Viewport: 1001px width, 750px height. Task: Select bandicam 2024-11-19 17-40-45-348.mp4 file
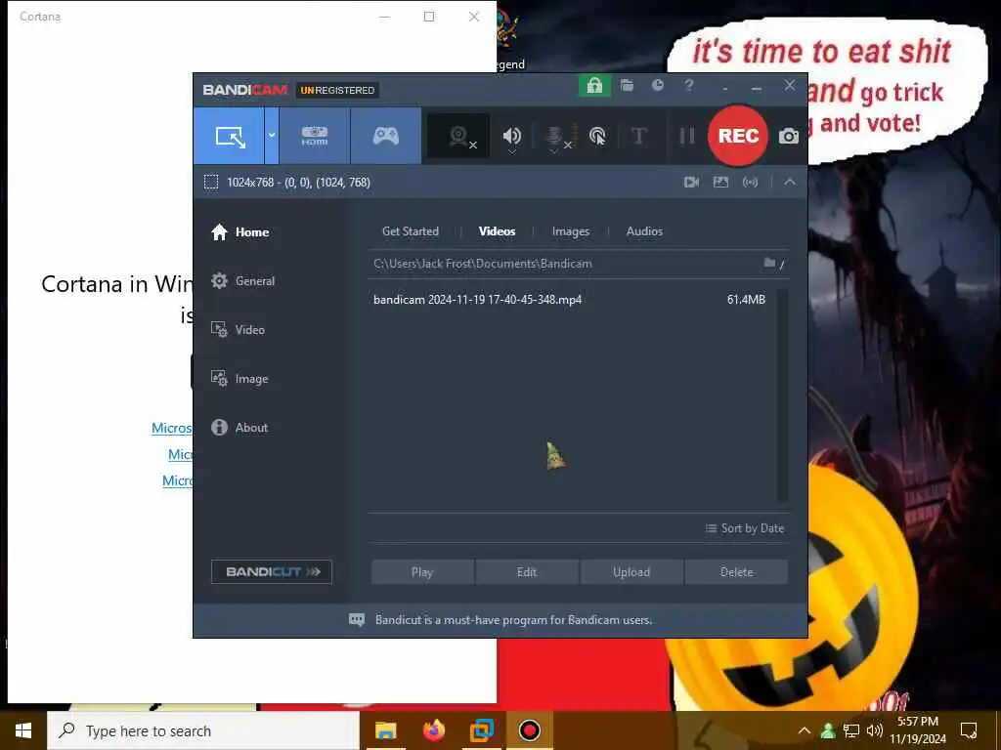477,300
